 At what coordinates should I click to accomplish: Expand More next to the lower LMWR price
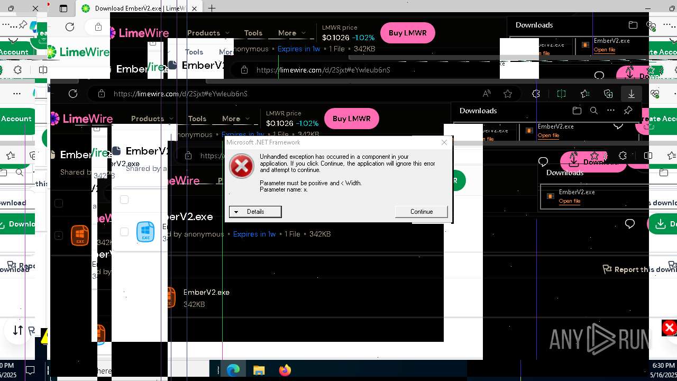(x=236, y=119)
